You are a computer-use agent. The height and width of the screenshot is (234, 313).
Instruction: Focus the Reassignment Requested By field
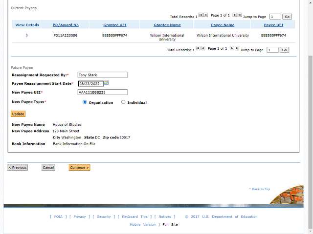(103, 75)
